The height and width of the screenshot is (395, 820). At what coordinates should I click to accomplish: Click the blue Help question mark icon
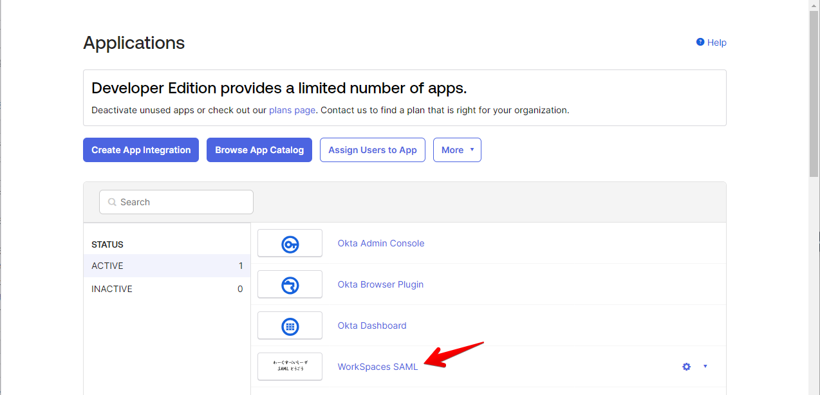tap(700, 42)
